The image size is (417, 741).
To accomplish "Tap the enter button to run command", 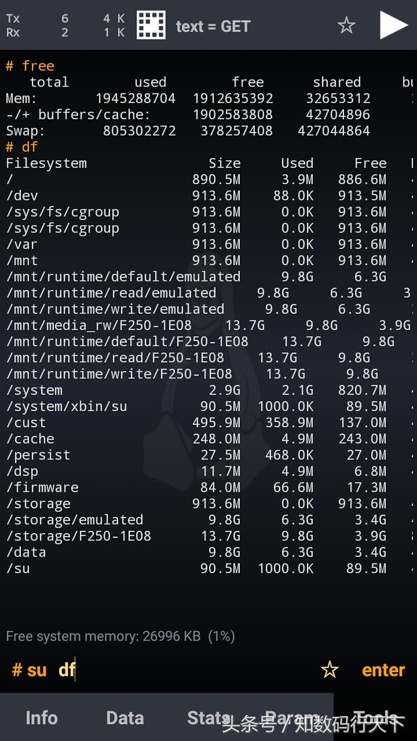I will (x=383, y=670).
